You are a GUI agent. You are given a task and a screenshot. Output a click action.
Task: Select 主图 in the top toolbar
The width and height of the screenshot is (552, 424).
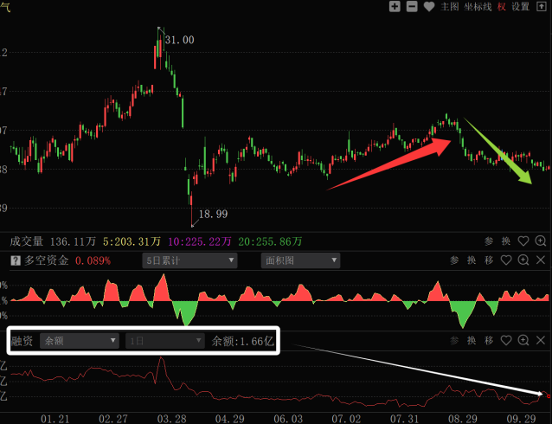coord(449,7)
